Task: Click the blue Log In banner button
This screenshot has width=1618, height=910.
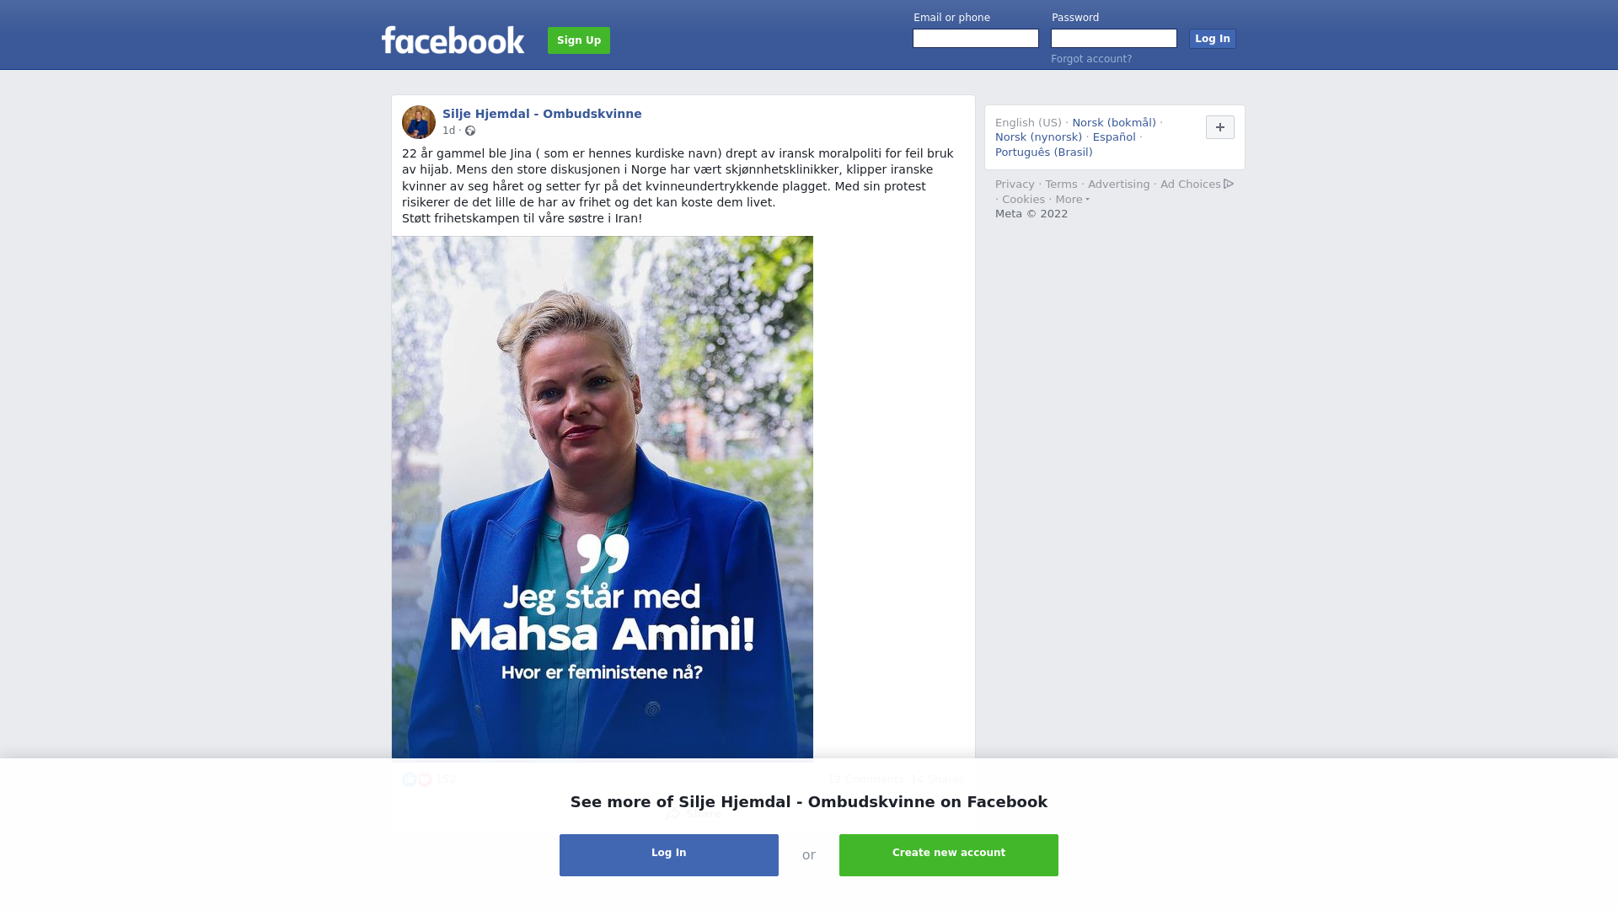Action: click(669, 855)
